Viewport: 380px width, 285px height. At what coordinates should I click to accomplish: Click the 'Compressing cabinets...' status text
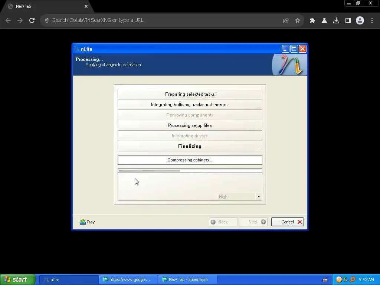coord(190,160)
